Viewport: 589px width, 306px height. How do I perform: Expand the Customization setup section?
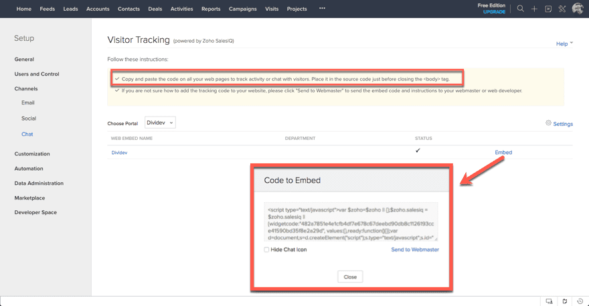click(x=32, y=154)
